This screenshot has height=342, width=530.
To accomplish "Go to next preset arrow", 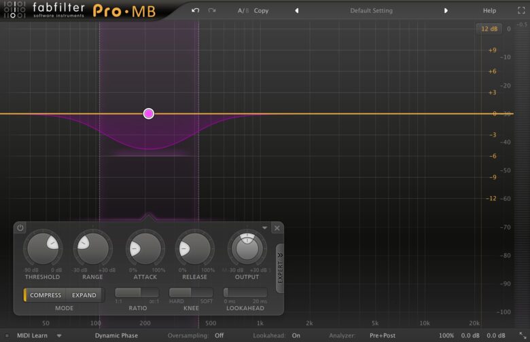I will point(446,11).
